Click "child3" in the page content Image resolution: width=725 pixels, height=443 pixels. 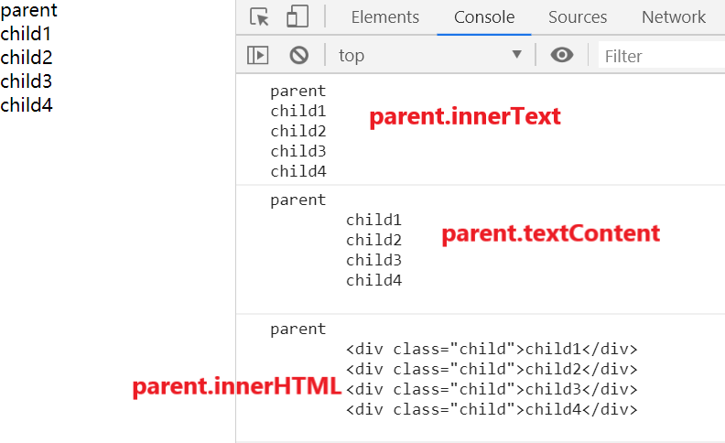(27, 81)
